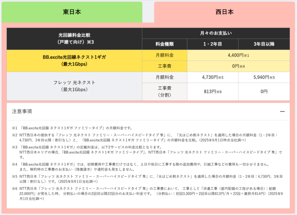Select the 料金種類 column header
This screenshot has height=215, width=297.
[x=164, y=44]
